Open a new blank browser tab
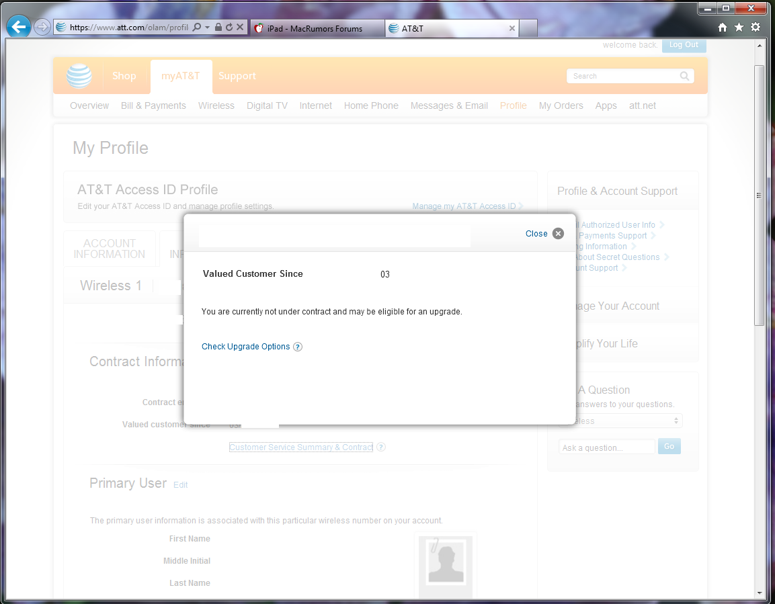This screenshot has width=775, height=604. click(528, 28)
